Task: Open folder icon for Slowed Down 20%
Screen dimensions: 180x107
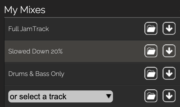Action: [151, 51]
